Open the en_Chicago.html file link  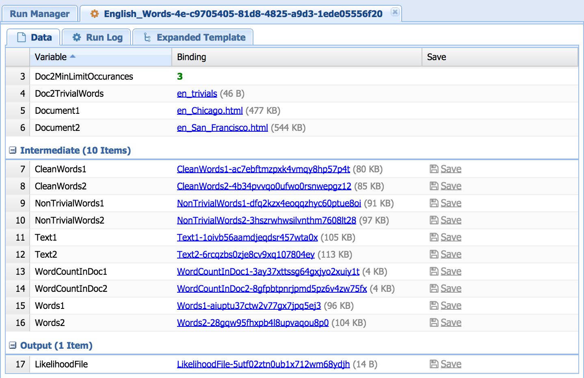point(210,111)
